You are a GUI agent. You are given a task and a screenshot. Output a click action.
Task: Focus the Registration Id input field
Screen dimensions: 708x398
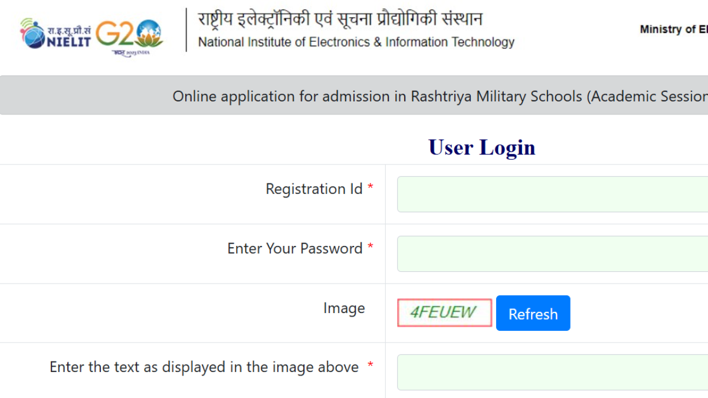pos(552,194)
